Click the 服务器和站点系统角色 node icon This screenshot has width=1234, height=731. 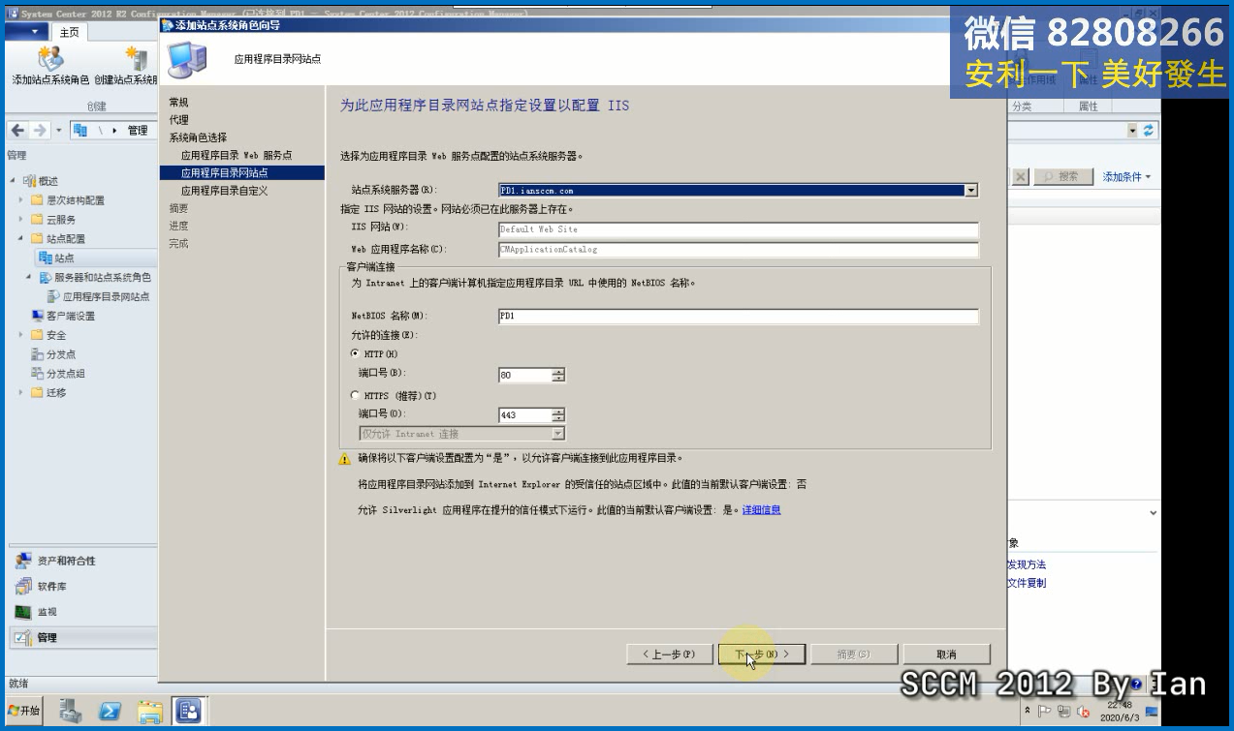pos(46,277)
